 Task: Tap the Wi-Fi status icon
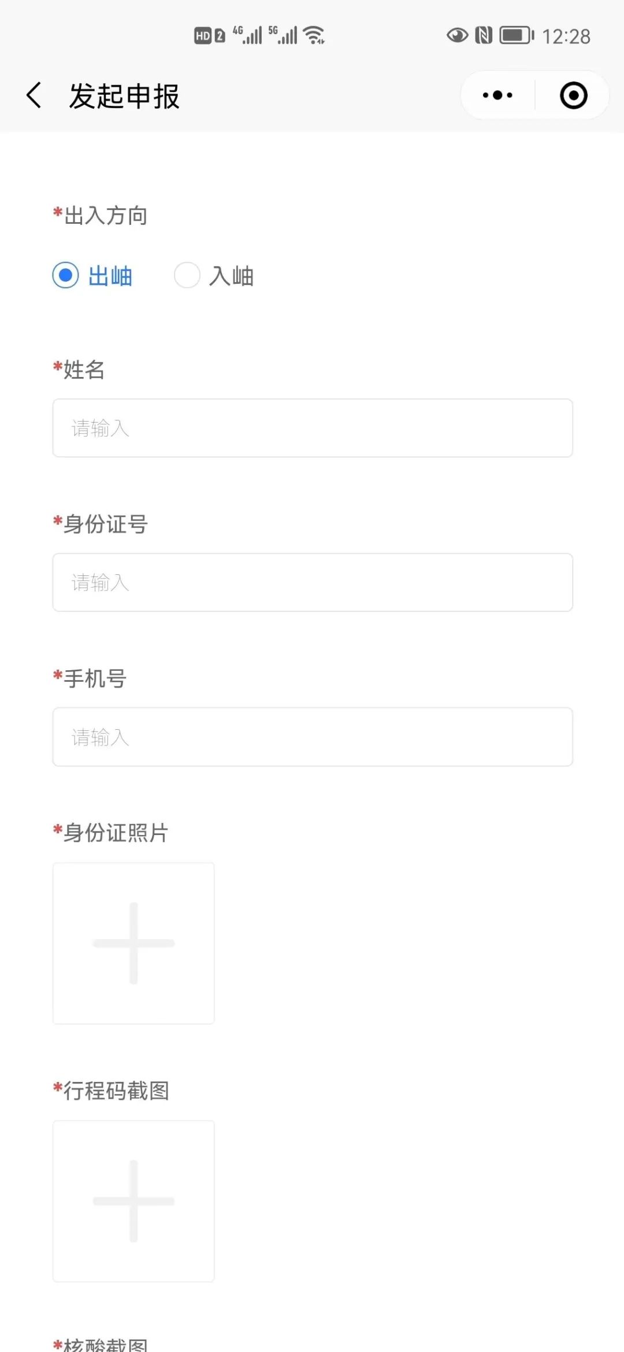click(x=314, y=35)
